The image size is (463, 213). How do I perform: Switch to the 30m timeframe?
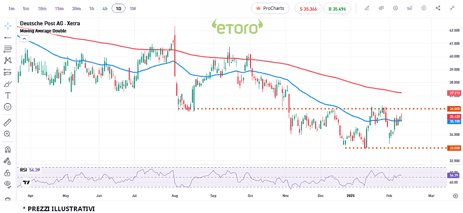tap(76, 9)
